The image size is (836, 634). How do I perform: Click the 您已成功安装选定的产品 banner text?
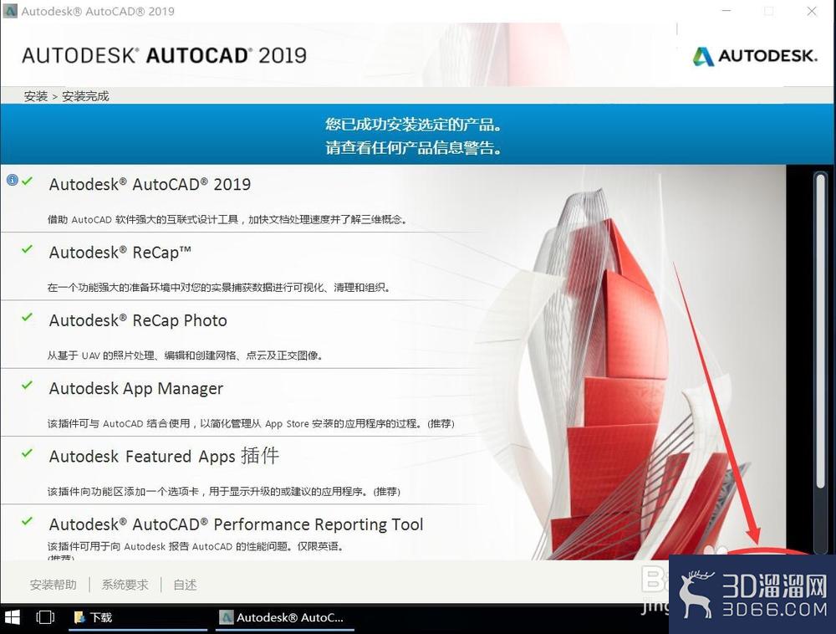coord(414,125)
